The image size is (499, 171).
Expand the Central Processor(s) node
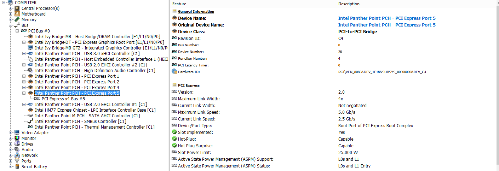point(10,8)
